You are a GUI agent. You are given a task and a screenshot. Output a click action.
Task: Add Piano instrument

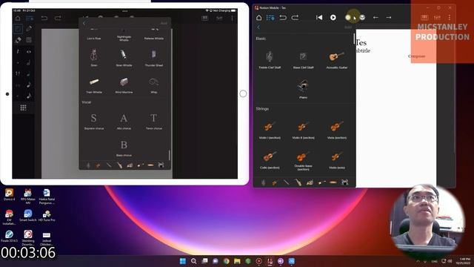[303, 89]
